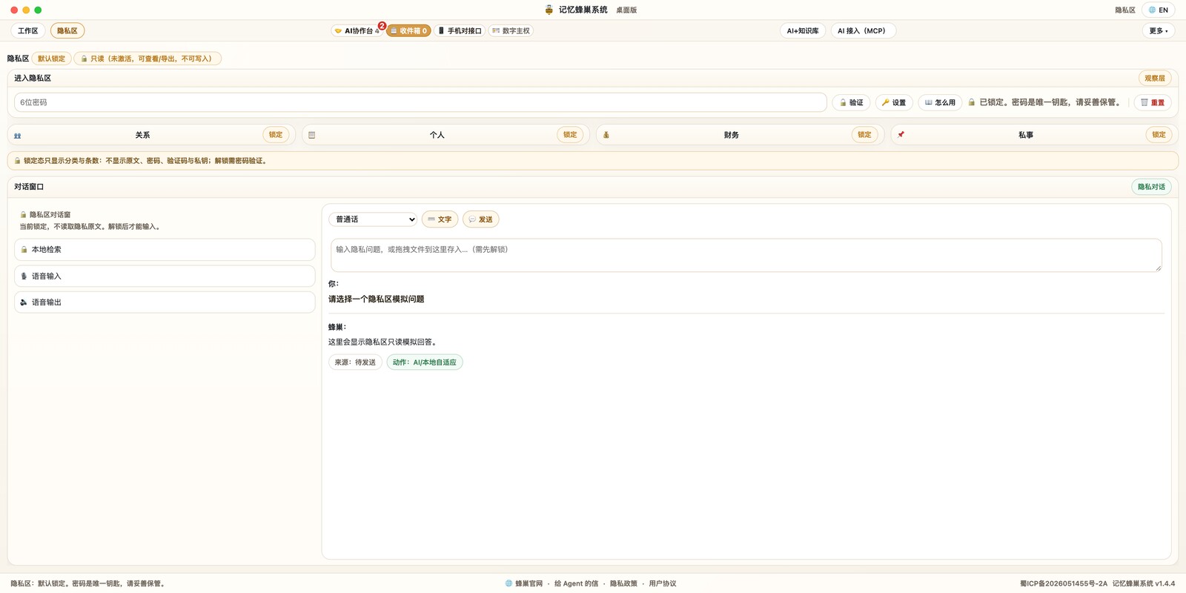
Task: Expand the 更多 menu
Action: (x=1159, y=31)
